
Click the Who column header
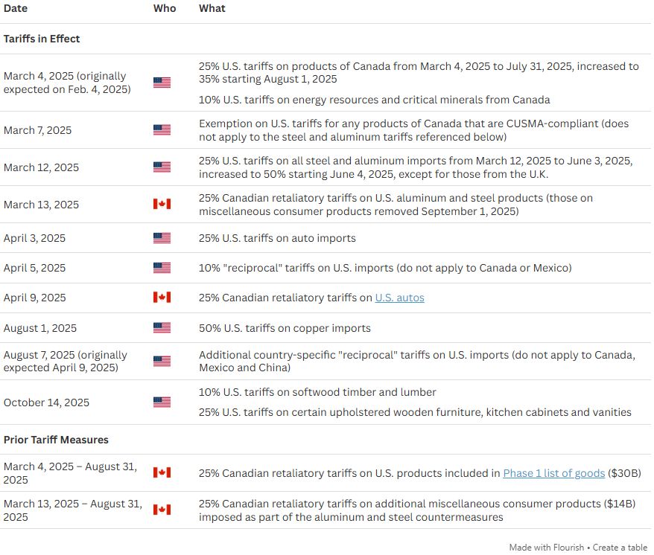coord(165,8)
